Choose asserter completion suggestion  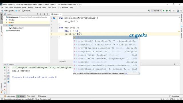click(106, 62)
